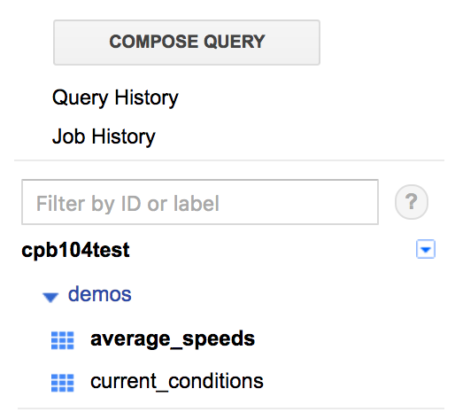Focus the Filter by ID or label field
Screen dimensions: 455x420
200,202
